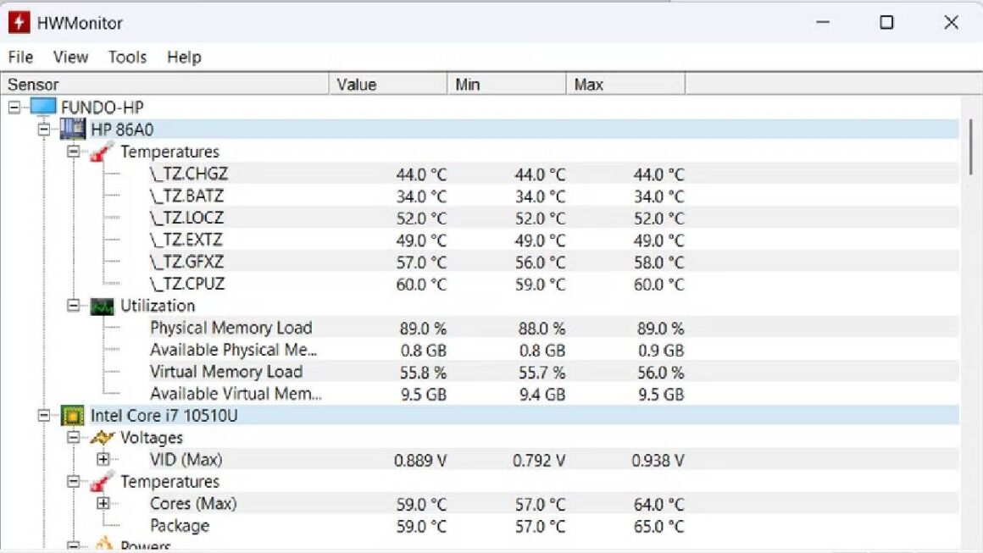Click the HP 86A0 motherboard icon

[73, 129]
